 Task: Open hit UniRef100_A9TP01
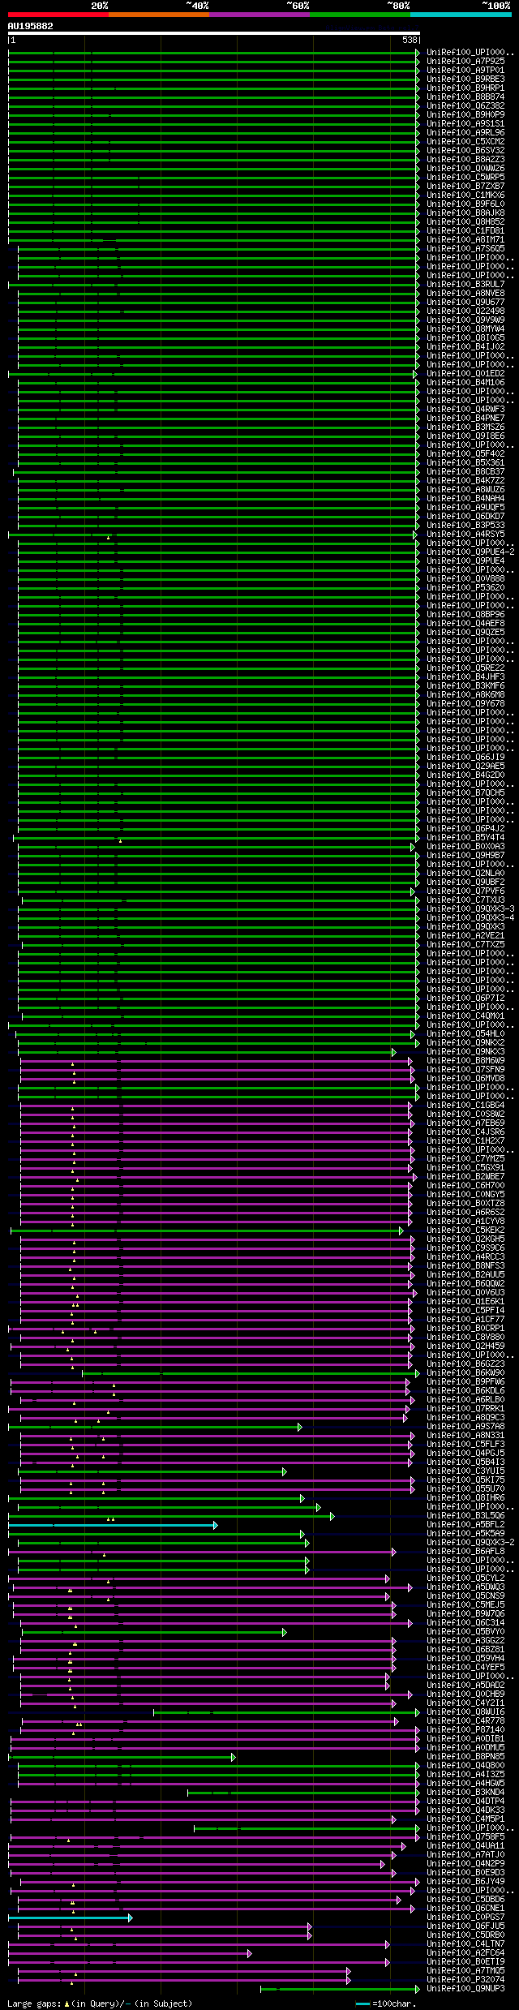coord(465,70)
